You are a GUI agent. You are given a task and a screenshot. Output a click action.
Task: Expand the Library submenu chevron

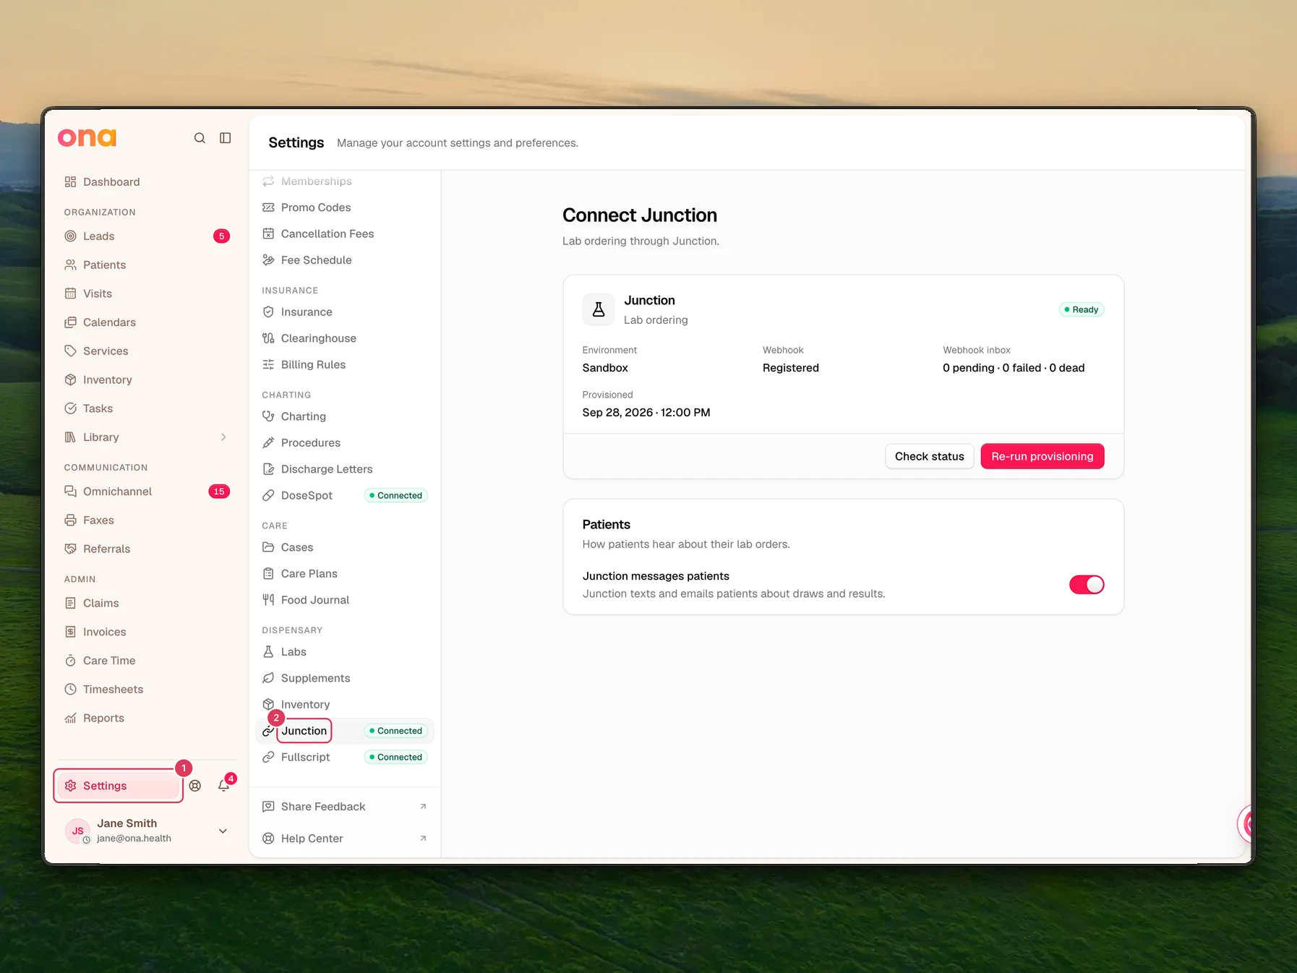[223, 437]
